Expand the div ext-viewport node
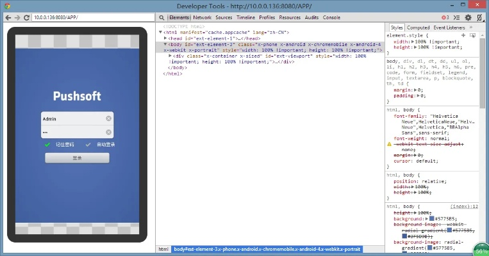Viewport: 489px width, 256px height. 170,56
